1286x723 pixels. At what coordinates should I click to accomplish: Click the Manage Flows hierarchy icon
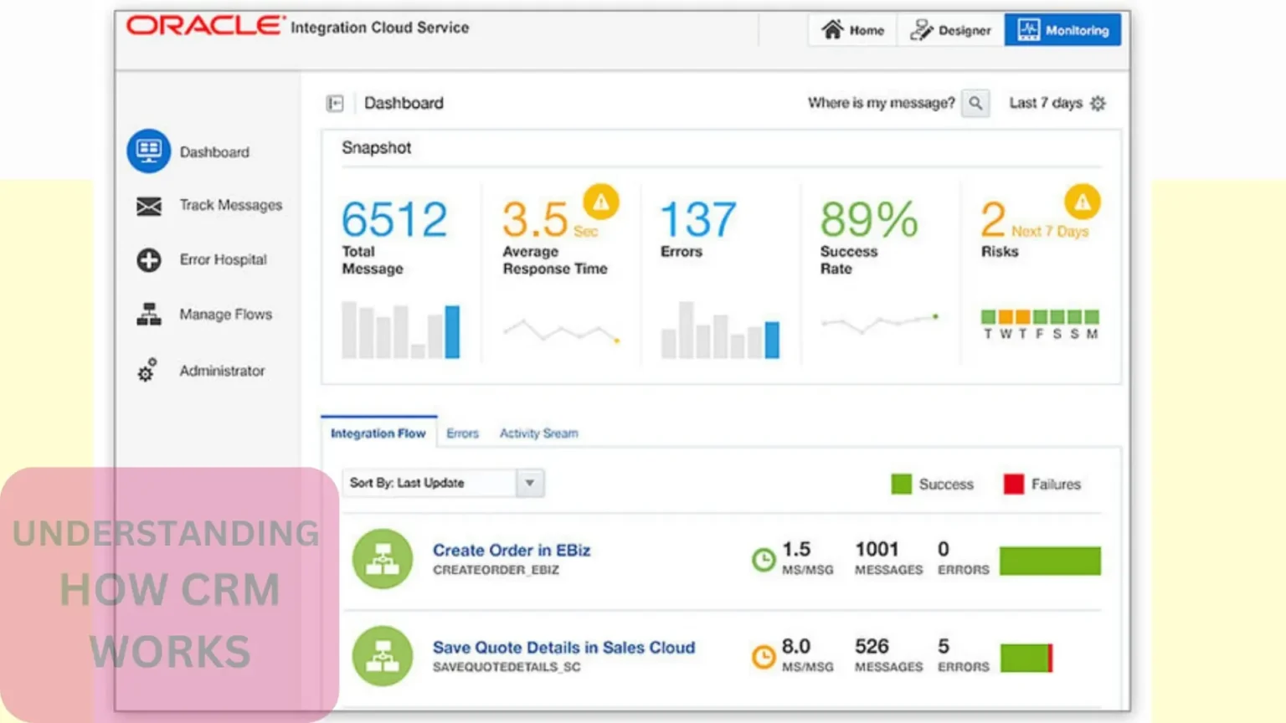click(149, 315)
